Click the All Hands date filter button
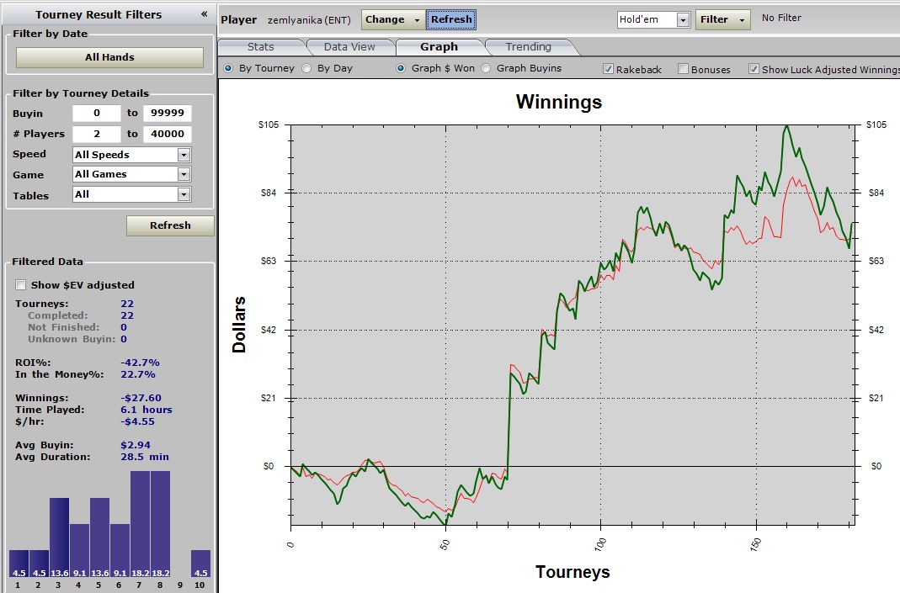 click(109, 57)
